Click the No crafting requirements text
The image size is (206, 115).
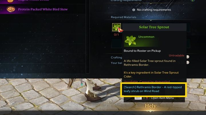[154, 10]
